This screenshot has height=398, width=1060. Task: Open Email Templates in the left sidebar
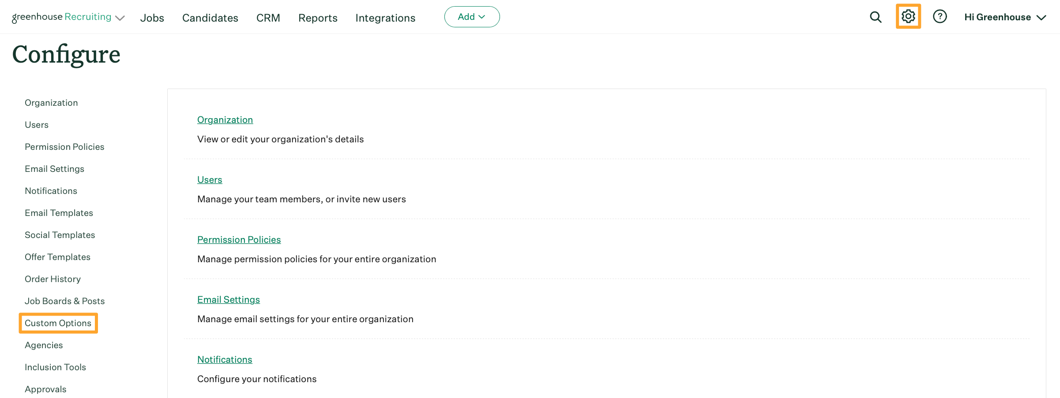click(59, 213)
